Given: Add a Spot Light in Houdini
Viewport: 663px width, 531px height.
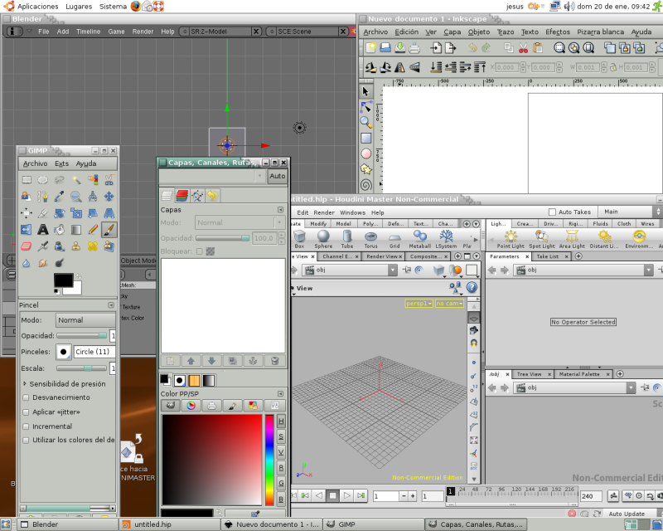Looking at the screenshot, I should [542, 239].
